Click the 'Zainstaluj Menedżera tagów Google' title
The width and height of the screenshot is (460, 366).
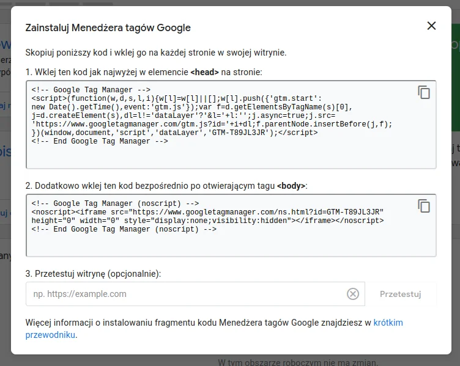coord(108,27)
